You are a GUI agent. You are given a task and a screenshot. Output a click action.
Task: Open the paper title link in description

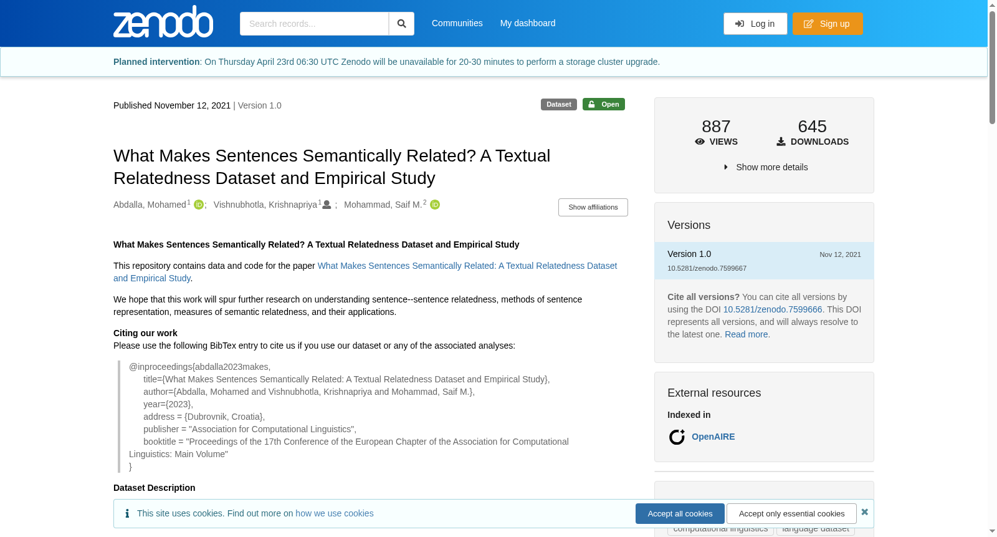point(365,272)
